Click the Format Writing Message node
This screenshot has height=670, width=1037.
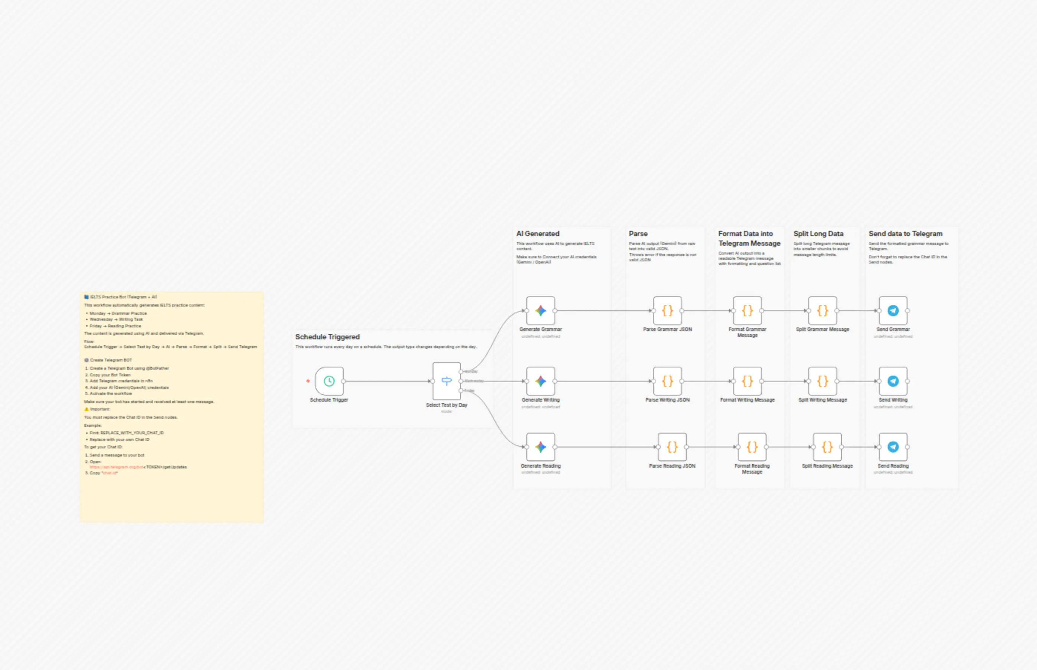747,381
